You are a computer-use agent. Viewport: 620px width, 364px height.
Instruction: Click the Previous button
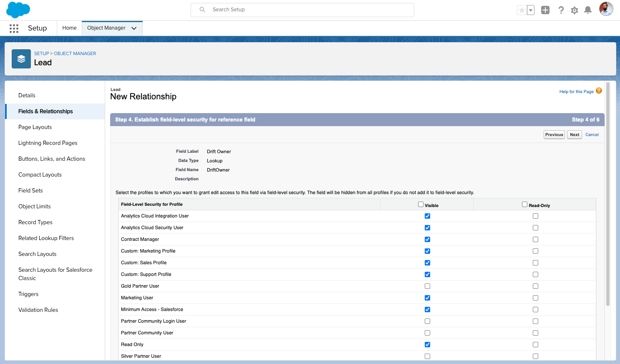point(554,135)
